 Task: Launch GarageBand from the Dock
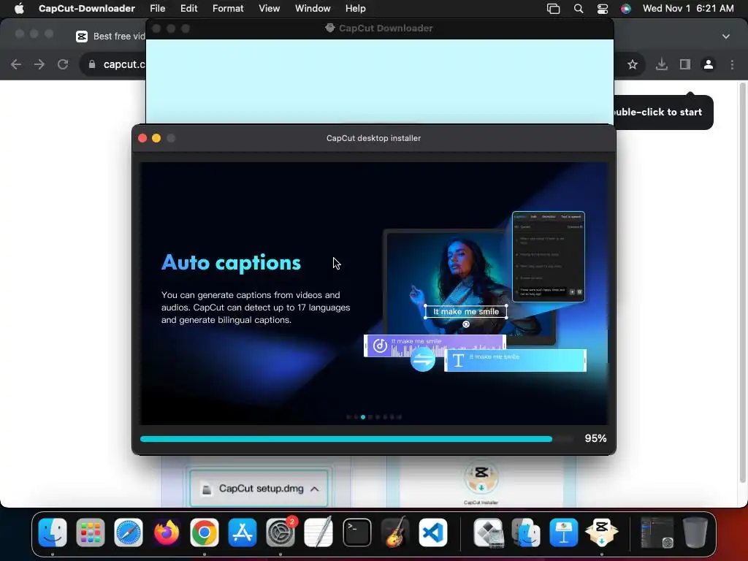pos(395,533)
